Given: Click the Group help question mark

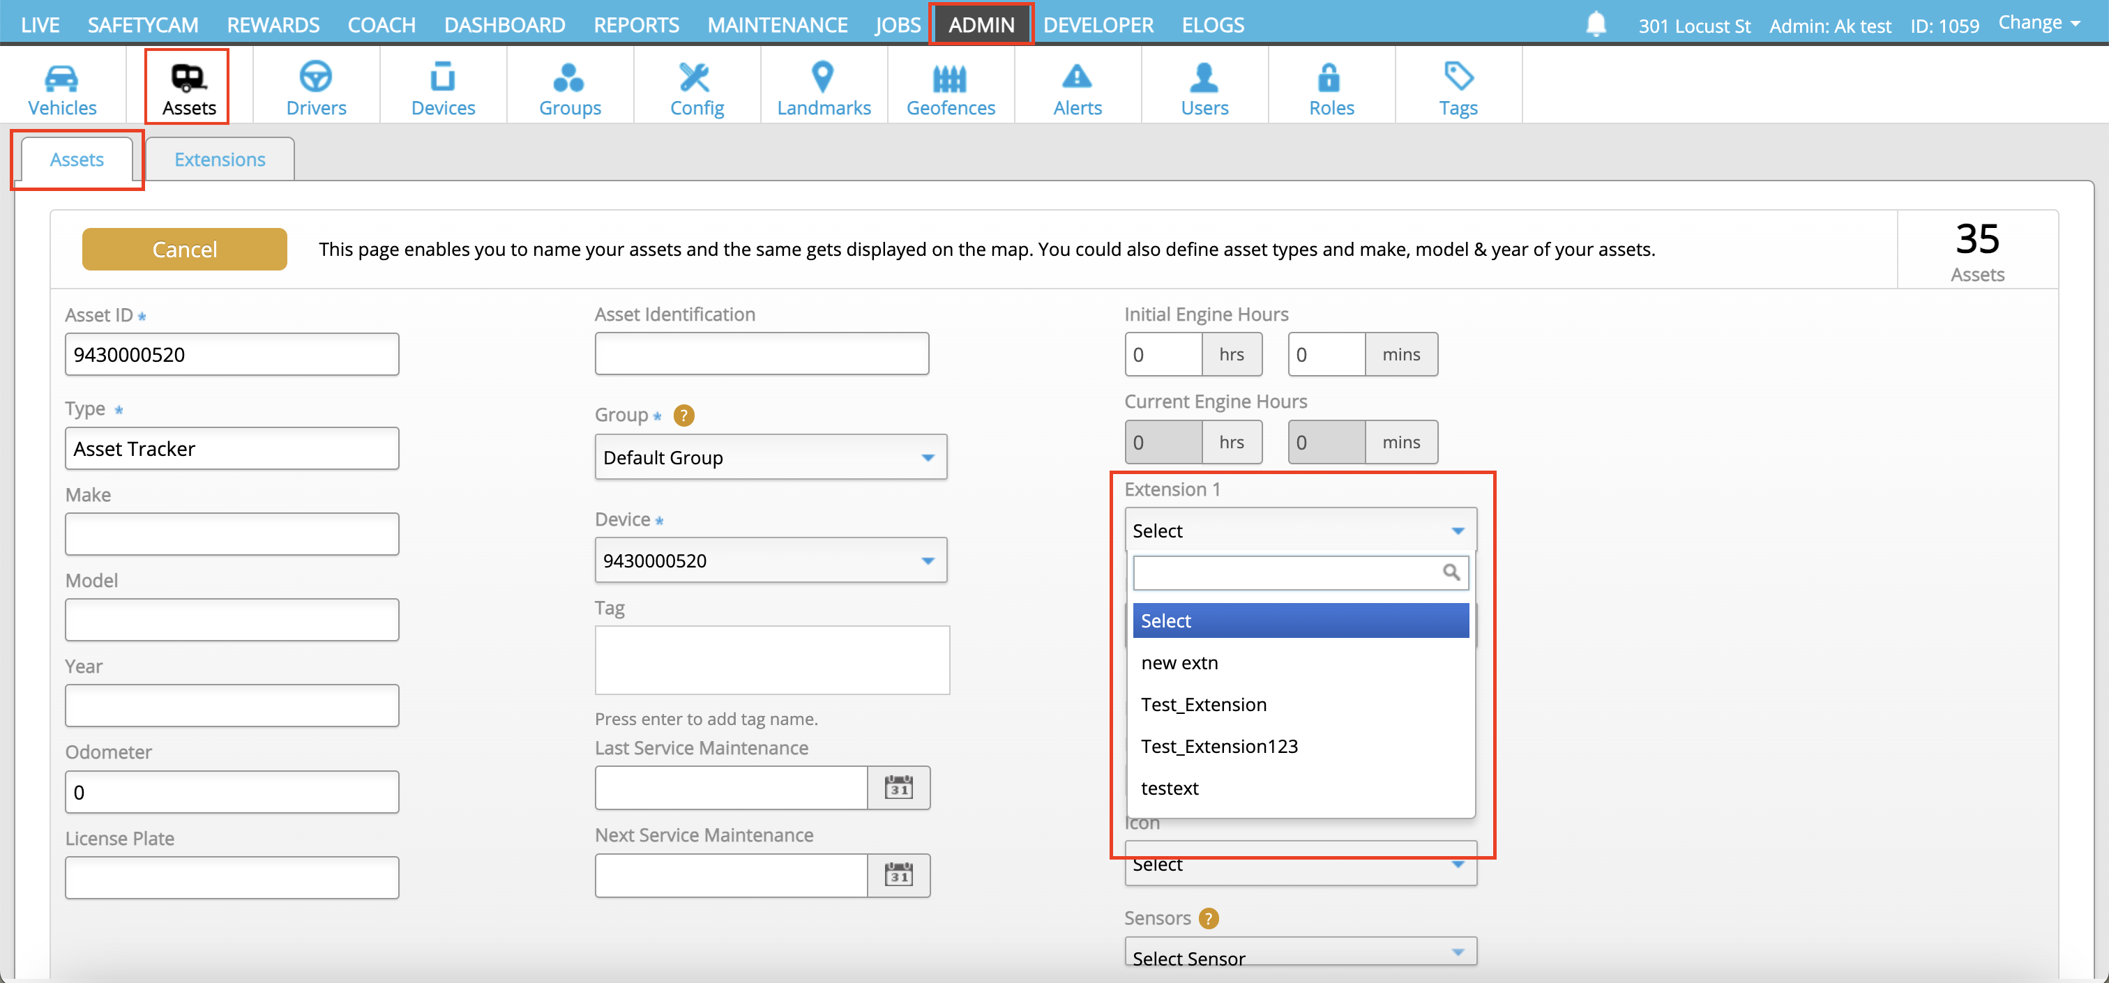Looking at the screenshot, I should click(683, 416).
